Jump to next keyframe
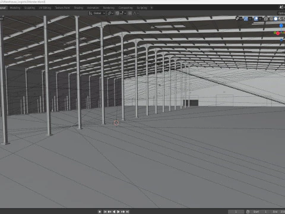The width and height of the screenshot is (285, 214). coord(123,212)
